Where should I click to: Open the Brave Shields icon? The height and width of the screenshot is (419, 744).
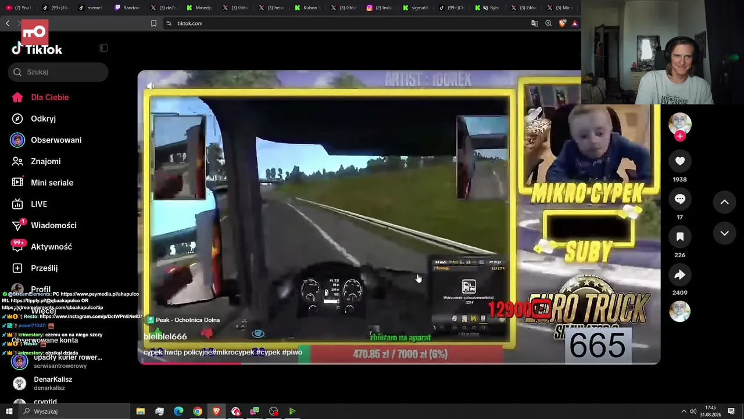tap(563, 23)
